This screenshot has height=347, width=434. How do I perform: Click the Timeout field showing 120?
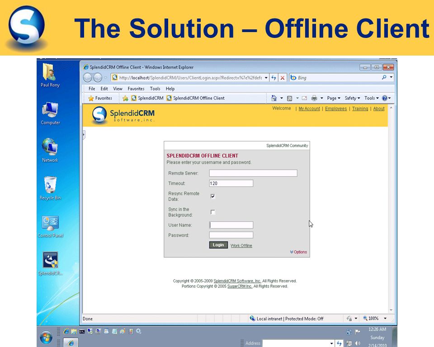(x=231, y=183)
